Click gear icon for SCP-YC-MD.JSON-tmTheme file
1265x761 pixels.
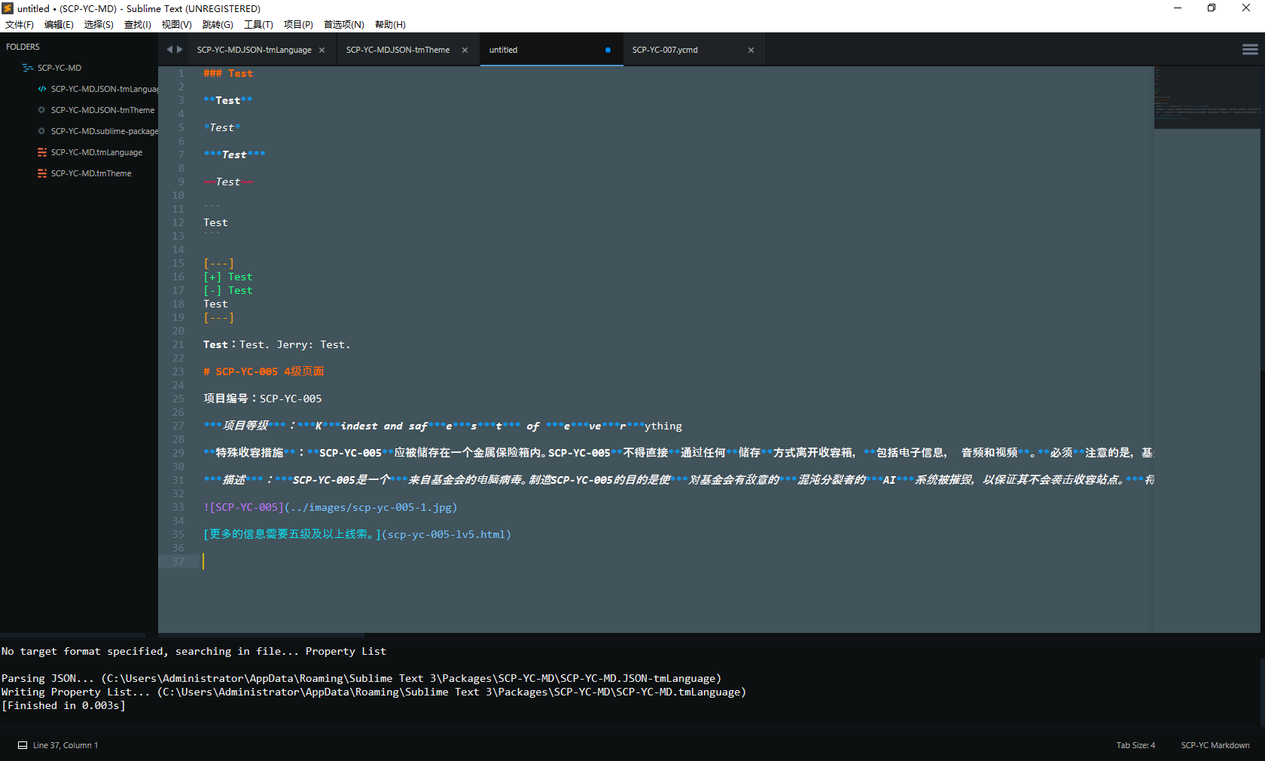pyautogui.click(x=42, y=110)
